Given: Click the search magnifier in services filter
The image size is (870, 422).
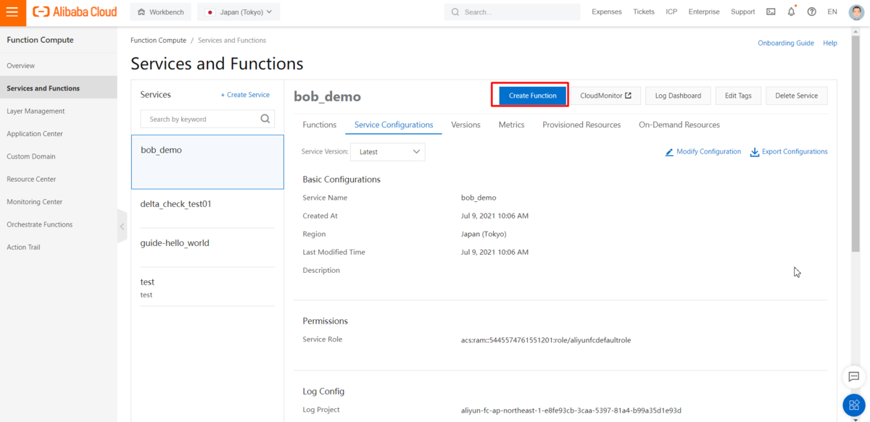Looking at the screenshot, I should (x=265, y=119).
